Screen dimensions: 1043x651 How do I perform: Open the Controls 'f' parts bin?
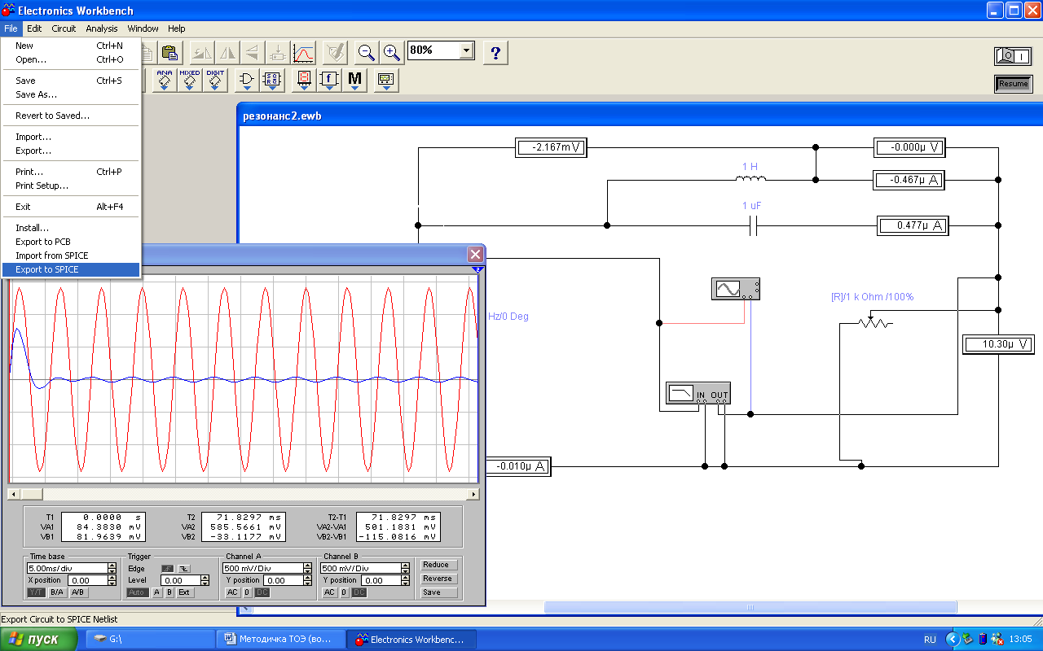(329, 80)
